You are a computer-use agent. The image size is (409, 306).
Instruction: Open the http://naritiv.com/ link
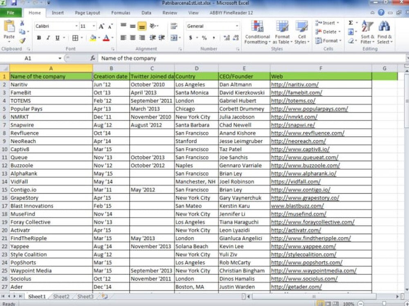pos(295,84)
